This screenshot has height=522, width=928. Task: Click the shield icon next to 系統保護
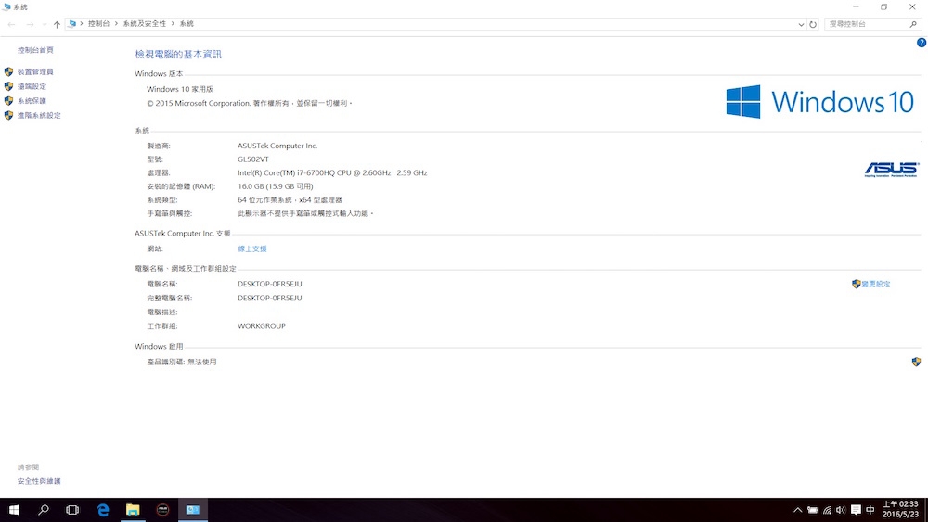(8, 101)
